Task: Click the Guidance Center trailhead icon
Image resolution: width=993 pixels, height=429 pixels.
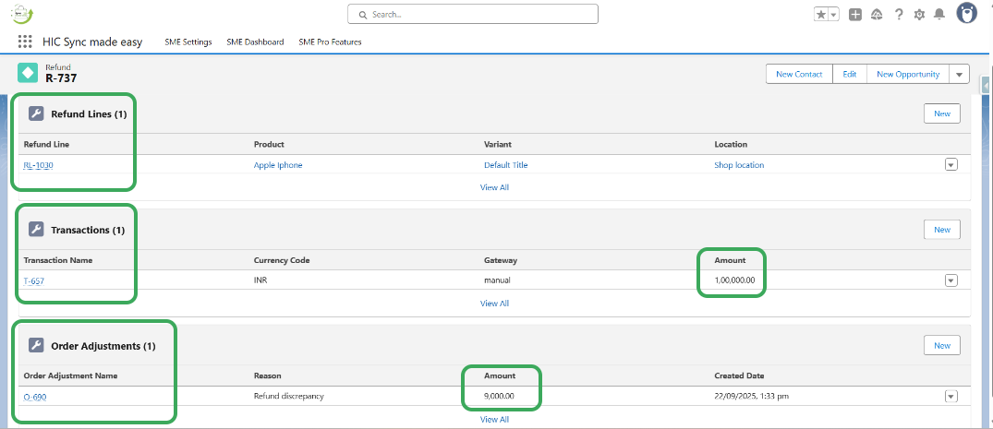Action: (x=877, y=15)
